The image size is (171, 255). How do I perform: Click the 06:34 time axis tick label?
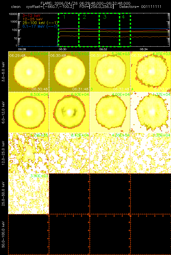pyautogui.click(x=144, y=49)
